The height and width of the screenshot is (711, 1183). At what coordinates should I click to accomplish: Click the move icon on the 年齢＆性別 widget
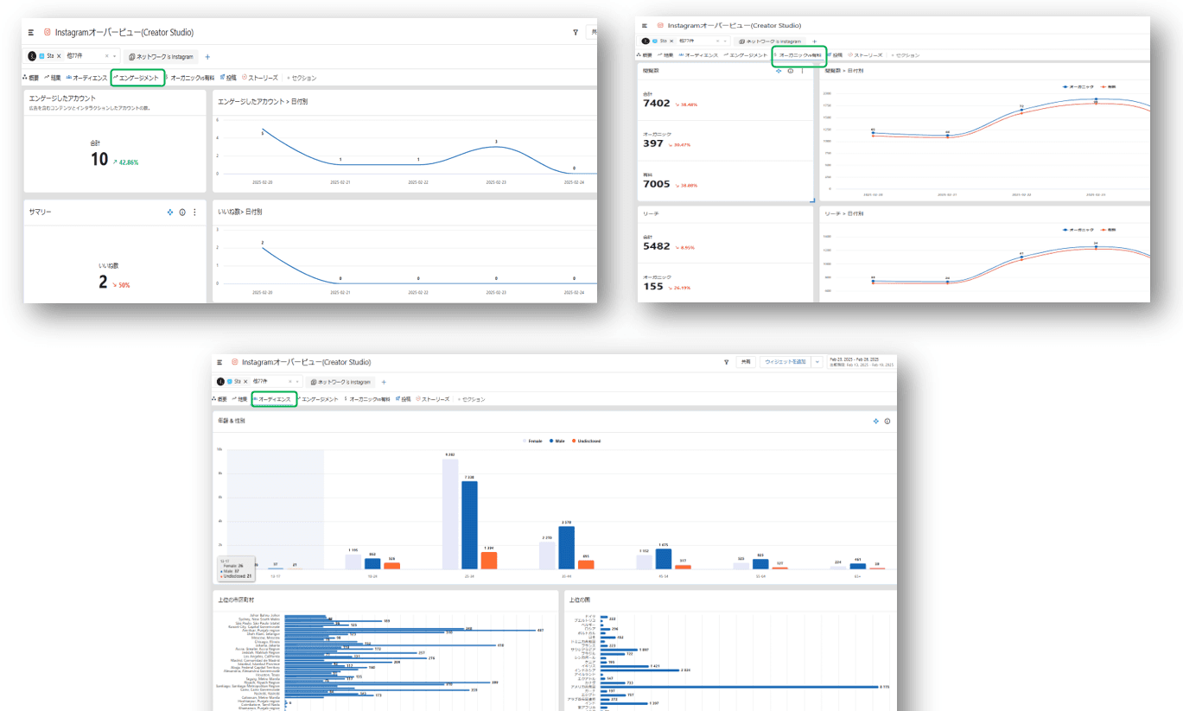[x=875, y=422]
